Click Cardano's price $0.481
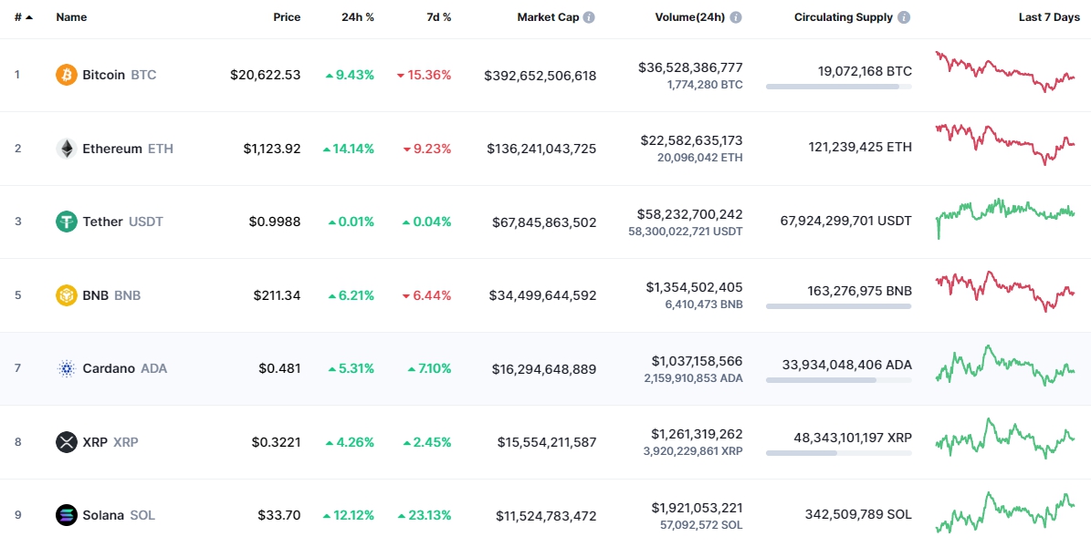1091x547 pixels. tap(279, 368)
